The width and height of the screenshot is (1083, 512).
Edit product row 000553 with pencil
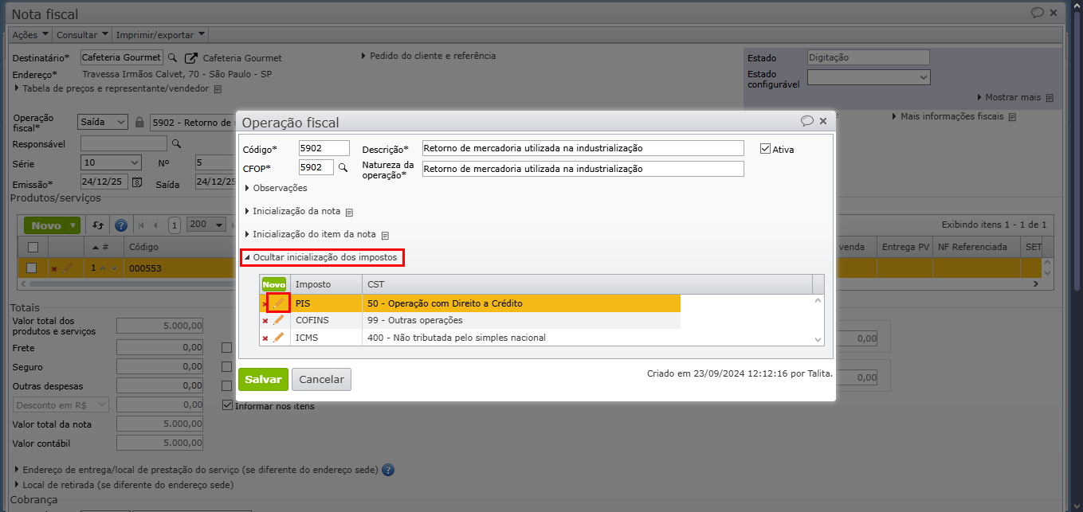tap(67, 268)
